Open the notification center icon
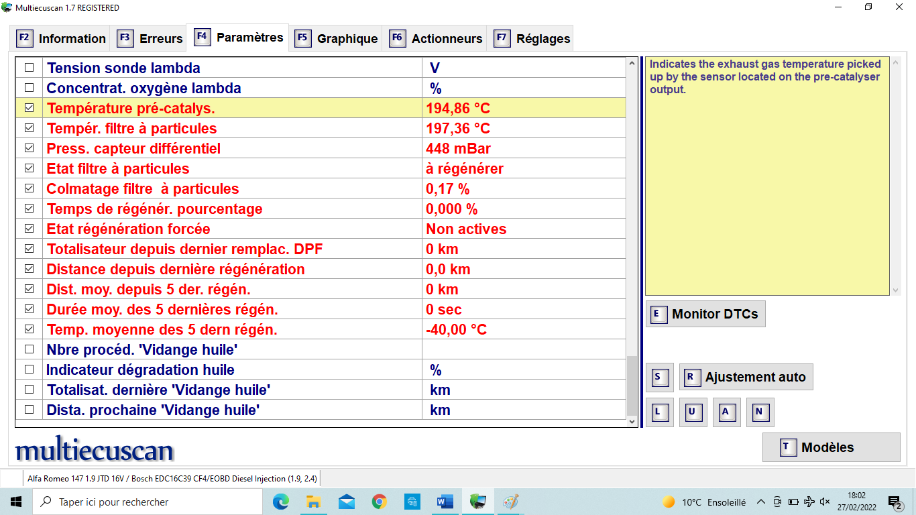 895,502
